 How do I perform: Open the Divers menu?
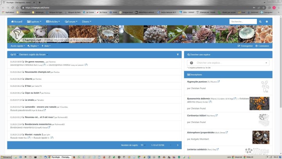pos(87,22)
